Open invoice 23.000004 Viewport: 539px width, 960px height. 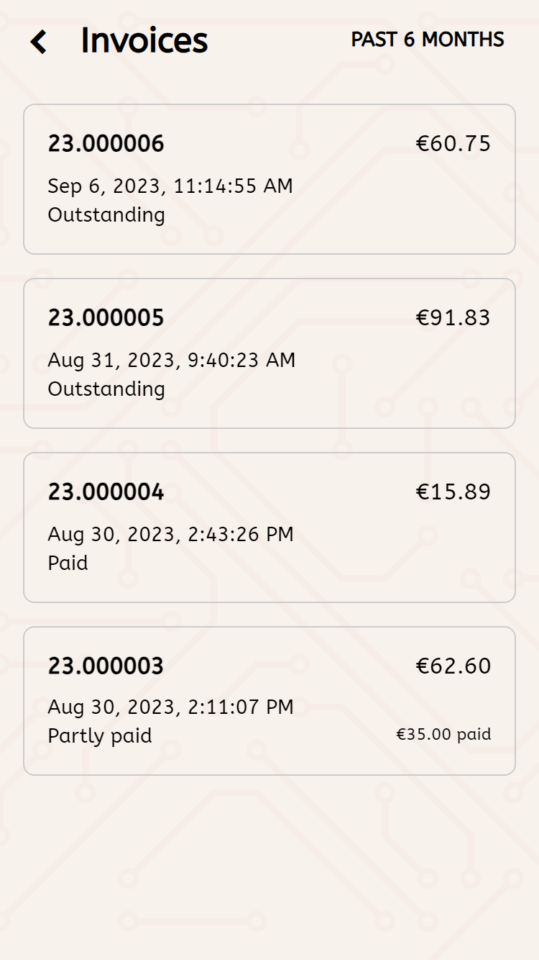click(x=106, y=492)
